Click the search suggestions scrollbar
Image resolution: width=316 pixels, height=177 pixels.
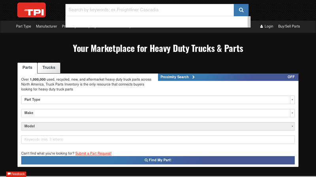pyautogui.click(x=249, y=22)
